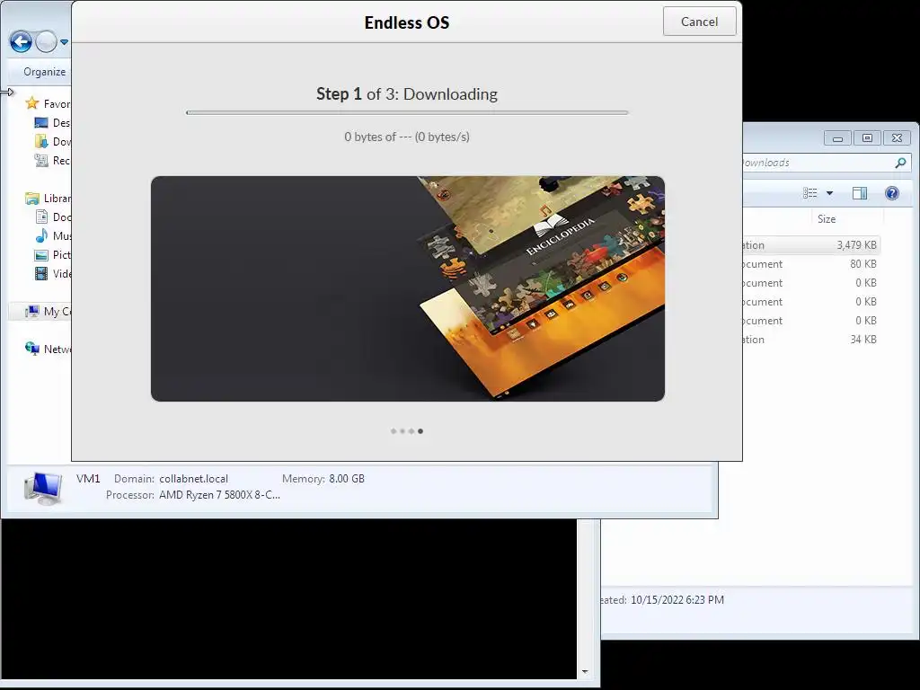
Task: Click the 8.00 GB memory value
Action: (347, 479)
